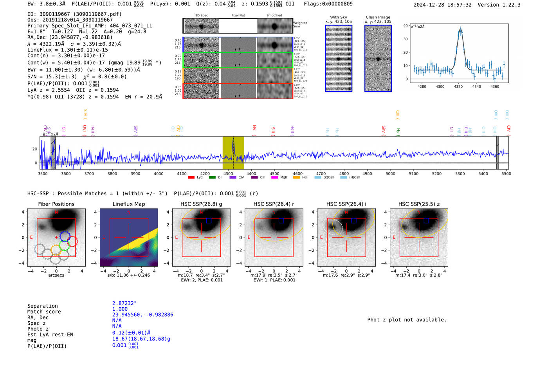Click the Flags:0x00000809 header text
548x373 pixels.
[328, 4]
